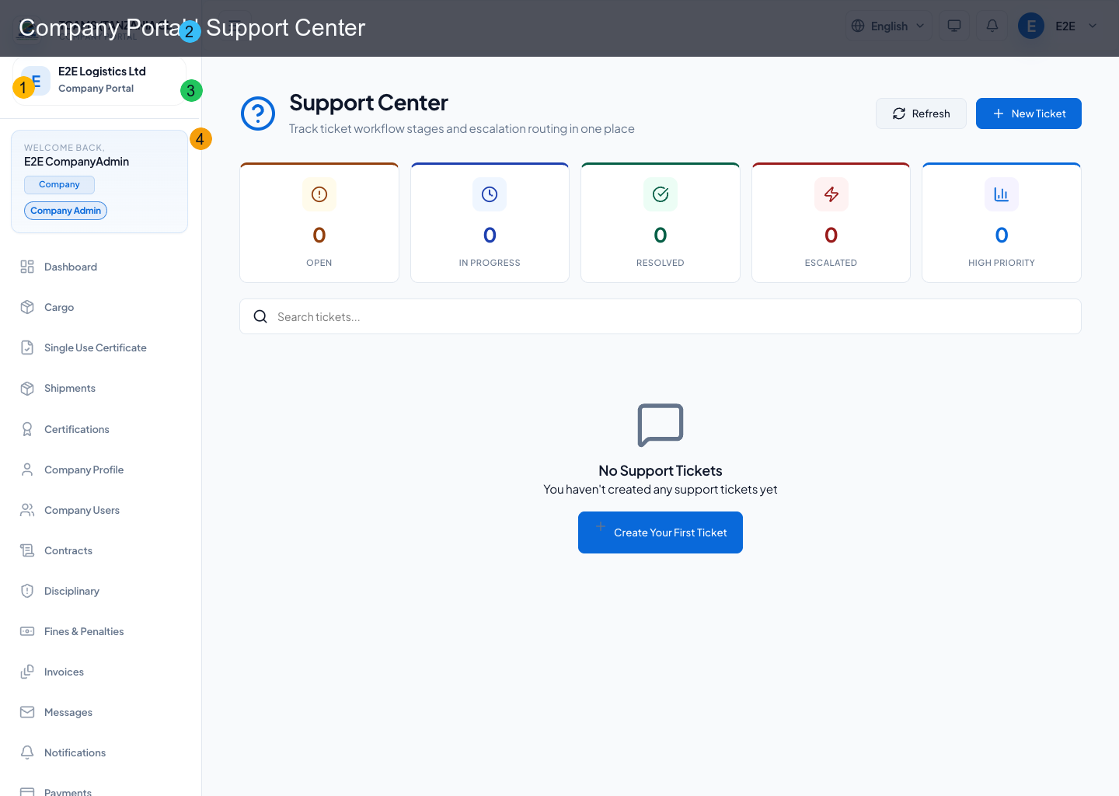Click the search magnifier icon
The image size is (1119, 796).
pos(260,316)
